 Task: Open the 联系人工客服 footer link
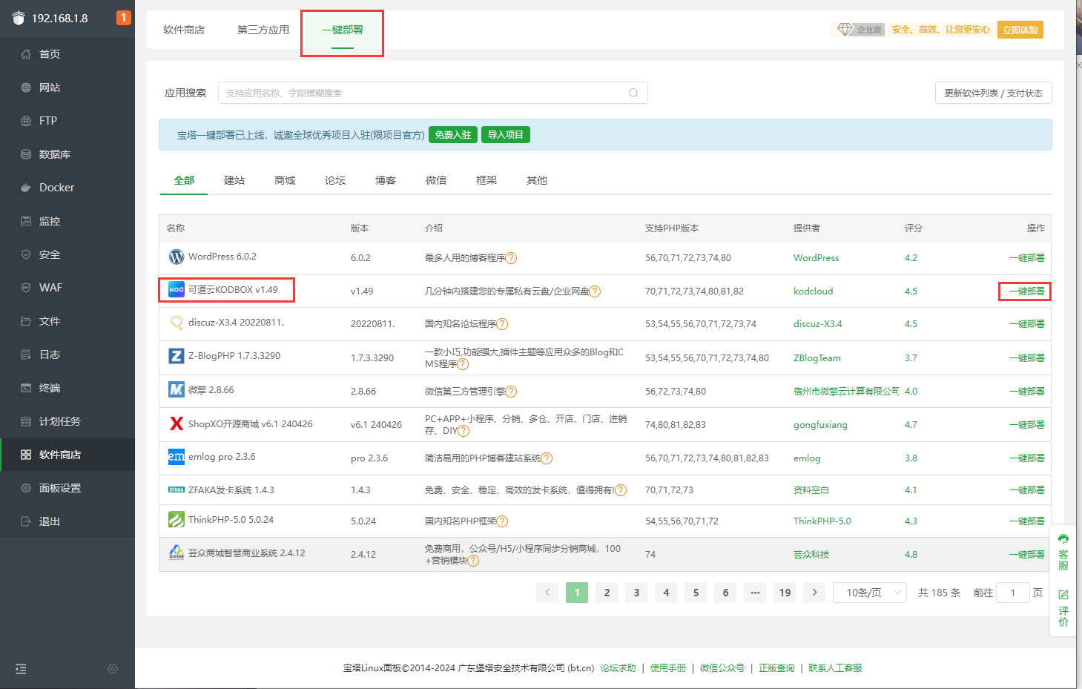tap(836, 668)
